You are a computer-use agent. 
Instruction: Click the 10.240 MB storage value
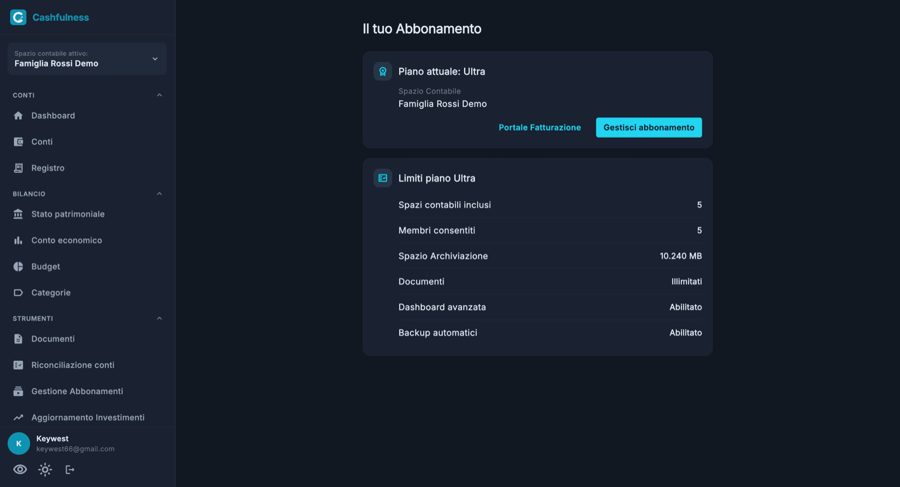(x=681, y=256)
